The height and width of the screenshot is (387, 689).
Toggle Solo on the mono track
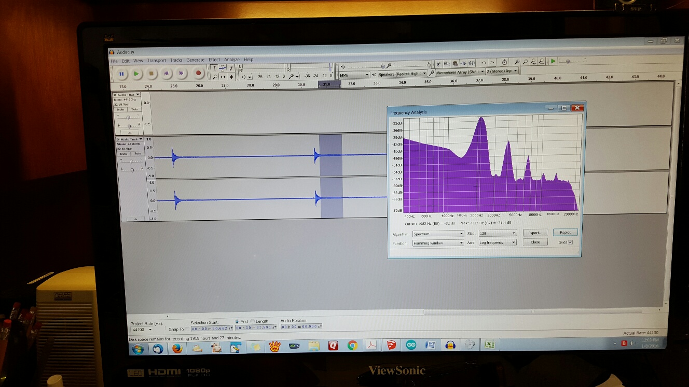pyautogui.click(x=134, y=109)
